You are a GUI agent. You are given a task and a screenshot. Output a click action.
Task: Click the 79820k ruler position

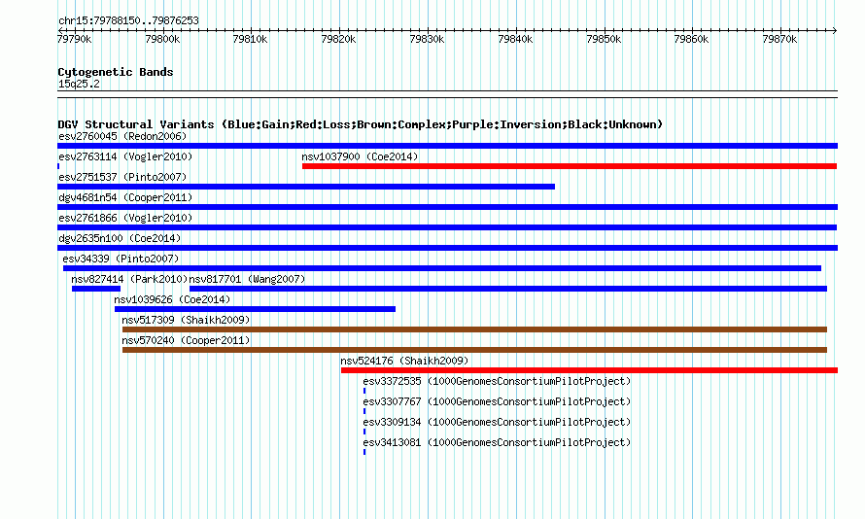click(339, 39)
